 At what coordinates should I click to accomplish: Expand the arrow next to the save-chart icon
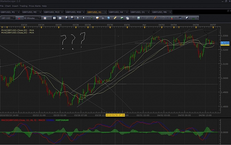143,18
